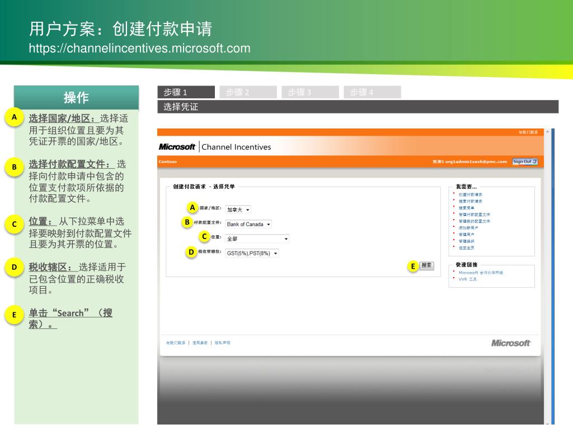Click the gray Microsoft logo in the footer
Viewport: 573px width, 429px height.
tap(510, 343)
